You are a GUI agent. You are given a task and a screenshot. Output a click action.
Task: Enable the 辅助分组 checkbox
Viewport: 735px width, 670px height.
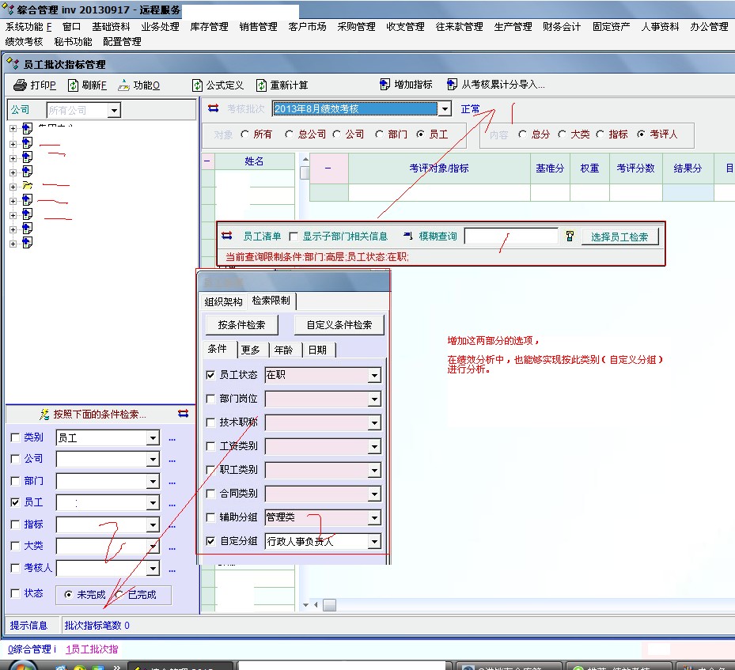point(210,518)
